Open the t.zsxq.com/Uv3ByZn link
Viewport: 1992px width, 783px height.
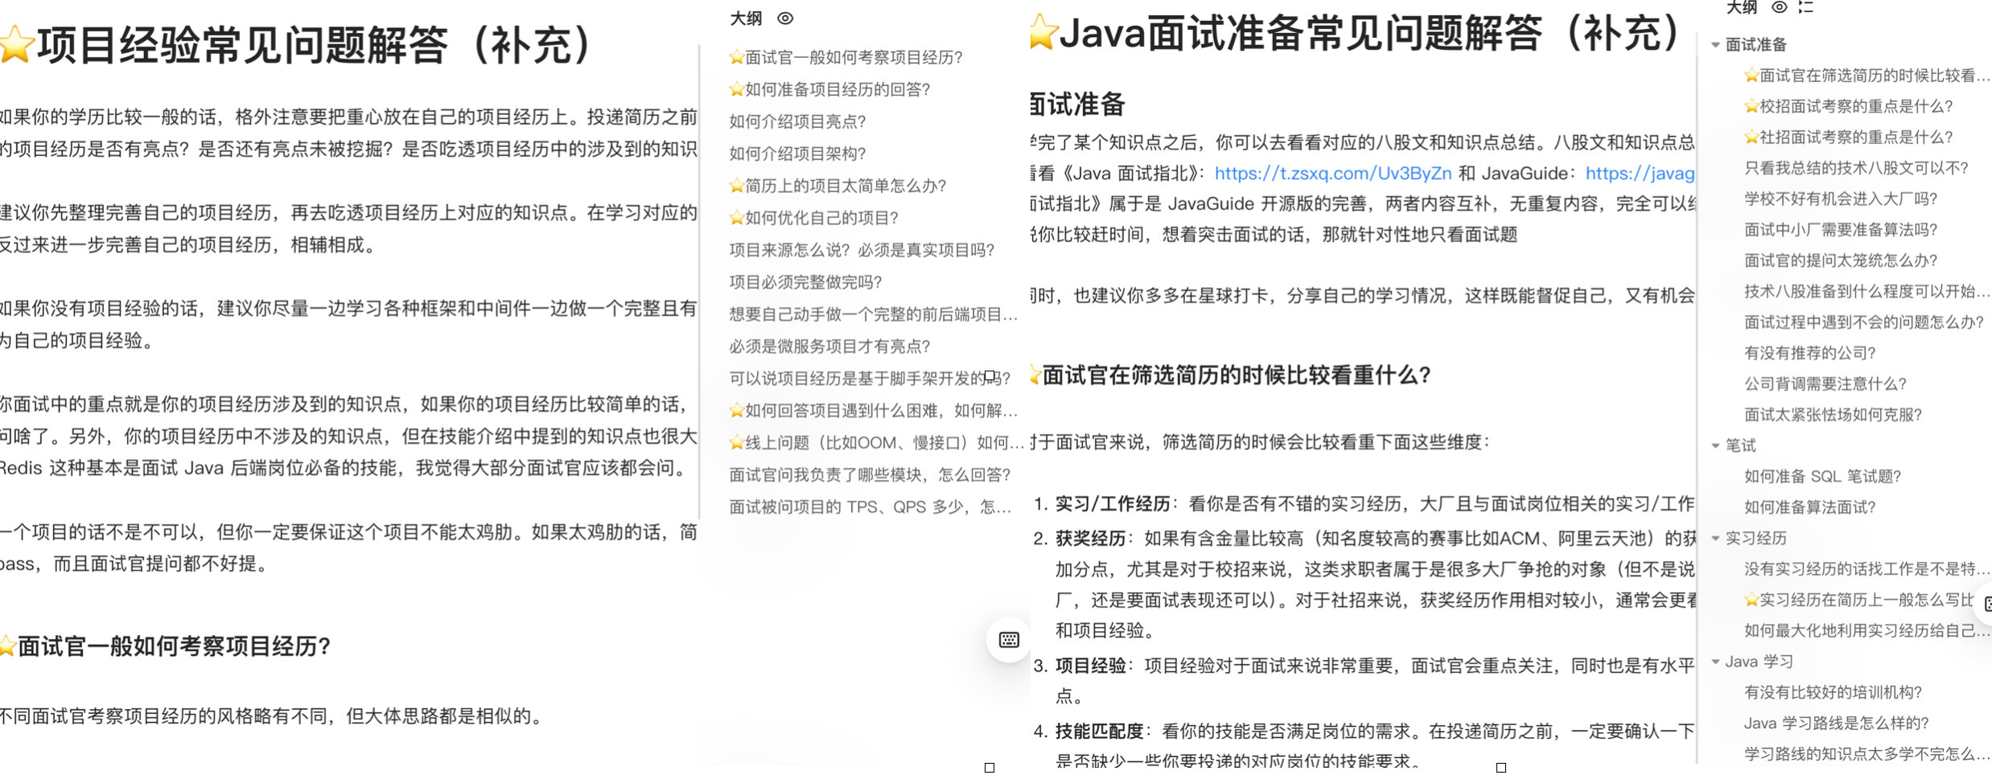coord(1332,174)
